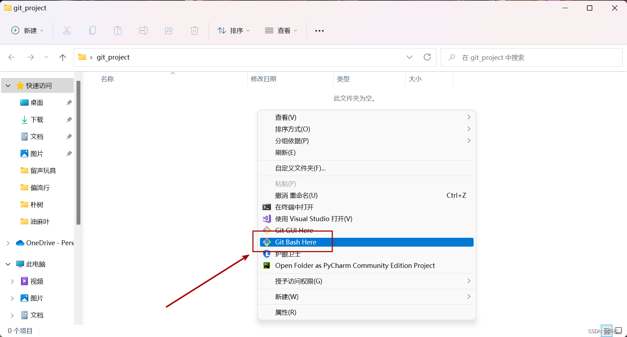Go back with the left arrow
The image size is (627, 337).
[12, 57]
